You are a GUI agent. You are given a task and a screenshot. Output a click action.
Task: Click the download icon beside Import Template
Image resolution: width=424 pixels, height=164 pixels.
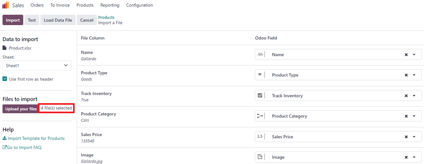point(5,138)
